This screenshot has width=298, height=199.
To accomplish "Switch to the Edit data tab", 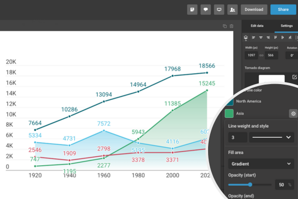I will [257, 26].
